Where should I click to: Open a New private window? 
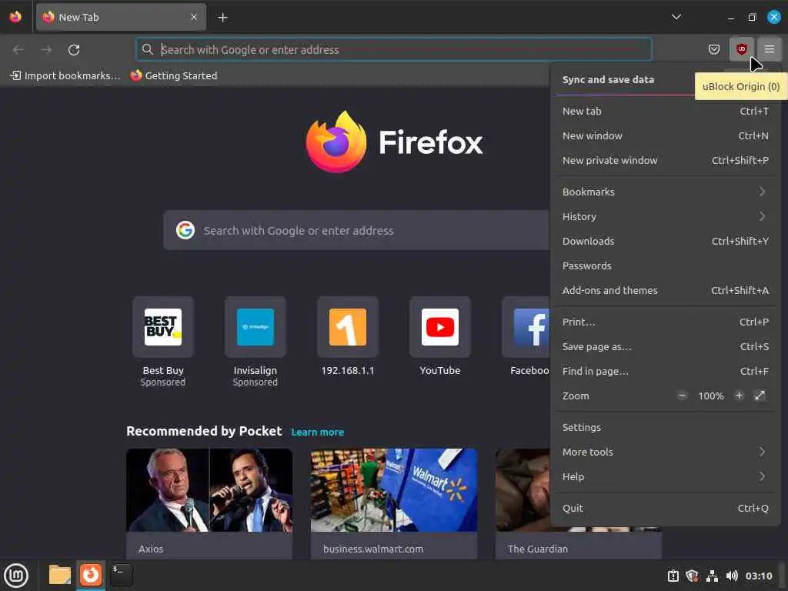click(x=666, y=160)
